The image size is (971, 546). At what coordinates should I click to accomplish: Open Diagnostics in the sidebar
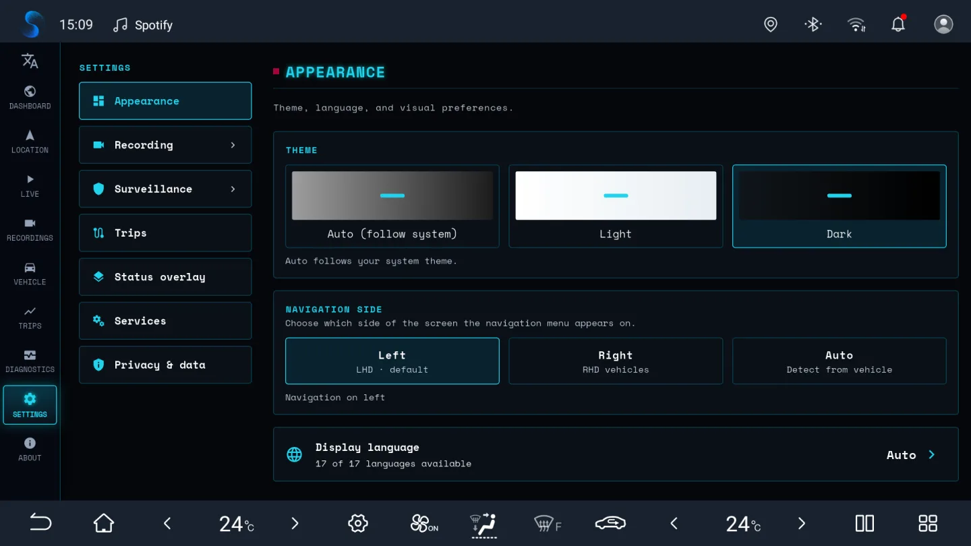[30, 361]
